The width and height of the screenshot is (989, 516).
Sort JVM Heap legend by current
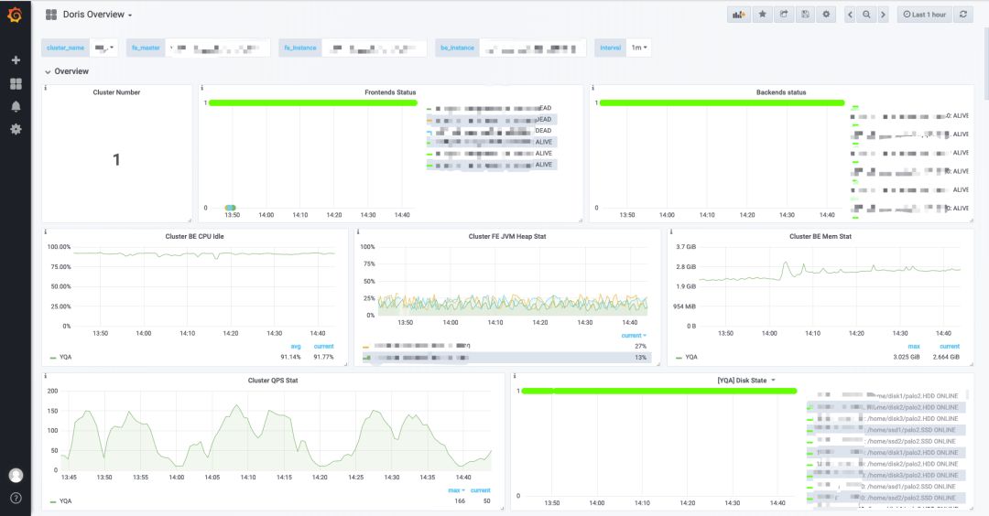coord(634,336)
